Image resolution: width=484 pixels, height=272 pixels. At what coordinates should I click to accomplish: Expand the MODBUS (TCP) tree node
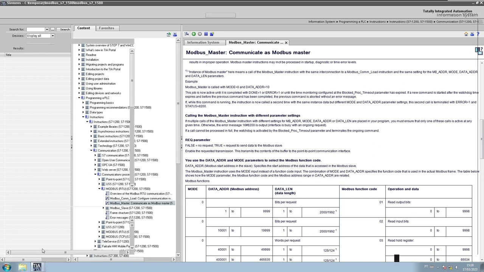pos(99,237)
